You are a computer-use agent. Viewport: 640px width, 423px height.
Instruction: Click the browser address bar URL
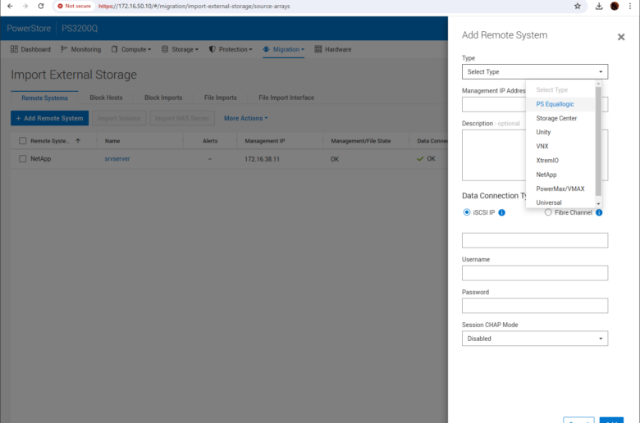194,6
